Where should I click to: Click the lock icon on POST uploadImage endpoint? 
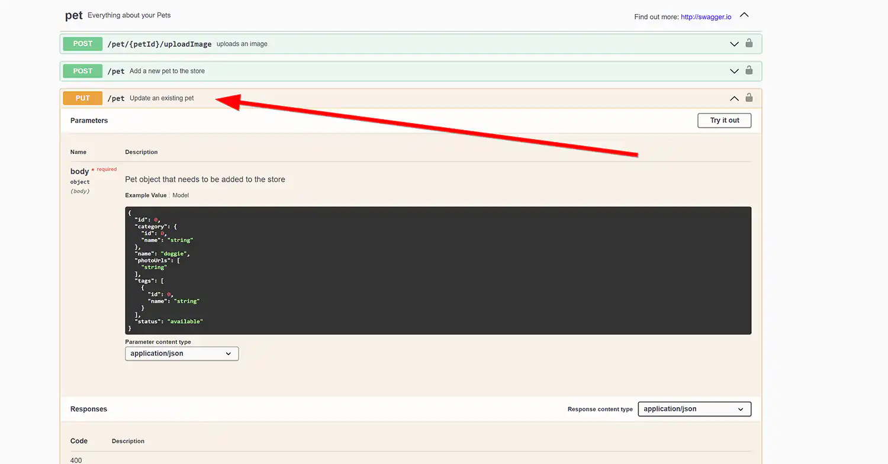point(749,43)
